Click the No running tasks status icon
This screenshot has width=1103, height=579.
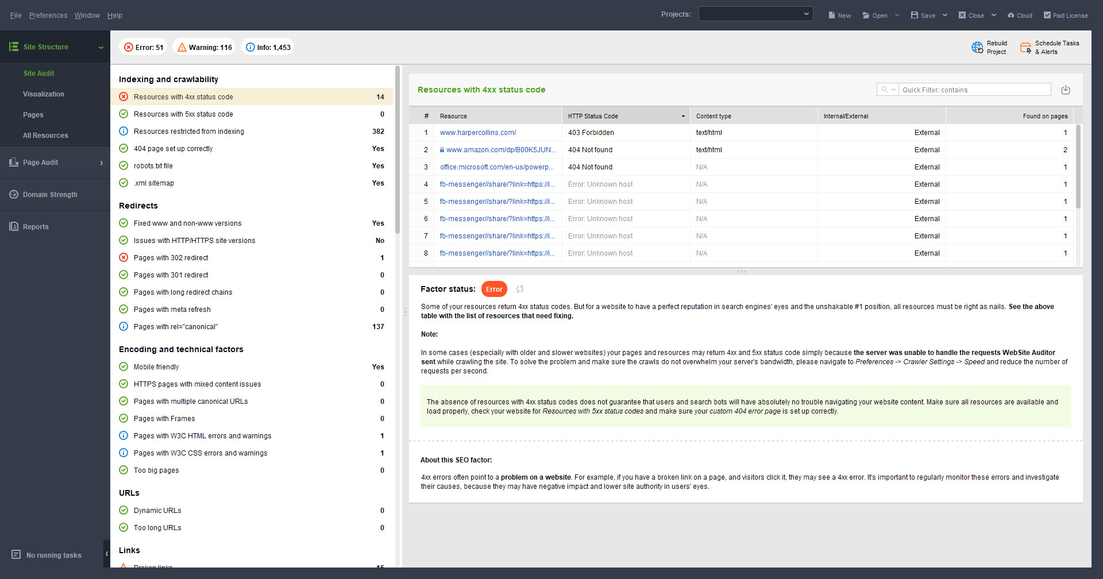pyautogui.click(x=16, y=555)
